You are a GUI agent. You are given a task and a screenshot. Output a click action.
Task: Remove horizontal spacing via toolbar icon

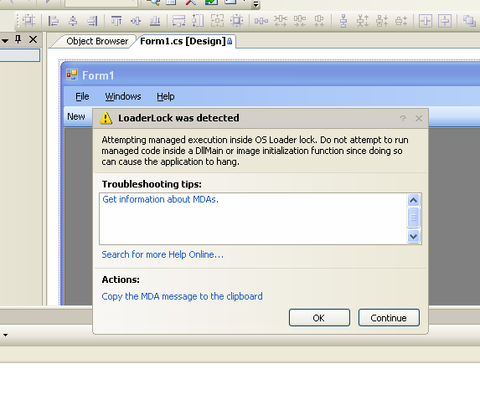tap(319, 21)
